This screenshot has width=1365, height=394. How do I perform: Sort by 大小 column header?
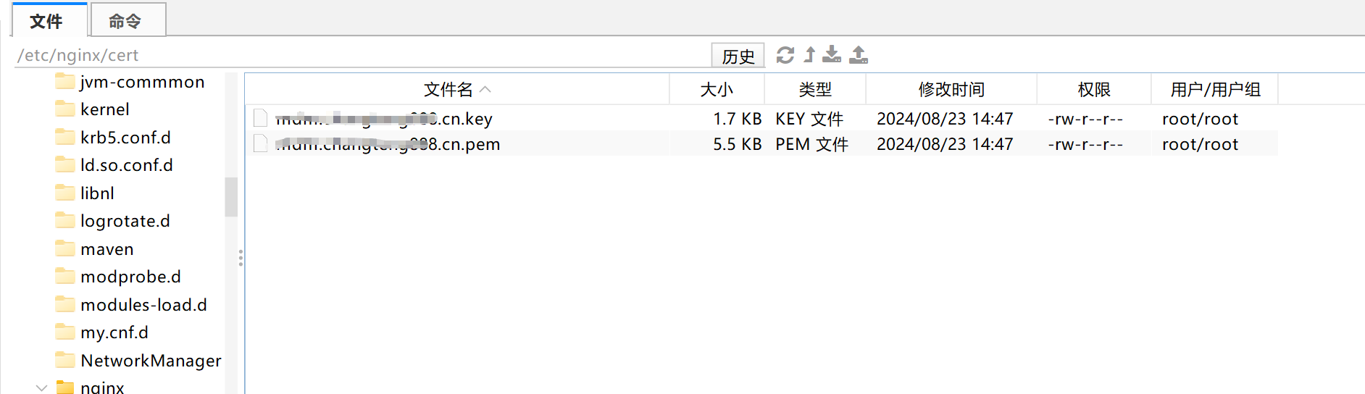click(x=717, y=89)
